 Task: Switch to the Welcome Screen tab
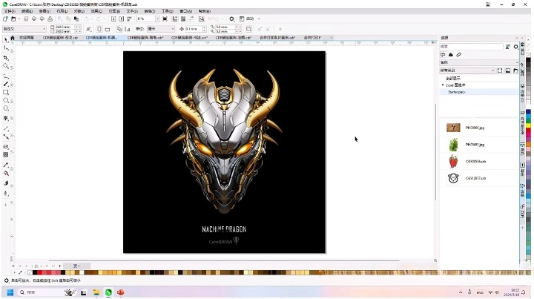(27, 37)
